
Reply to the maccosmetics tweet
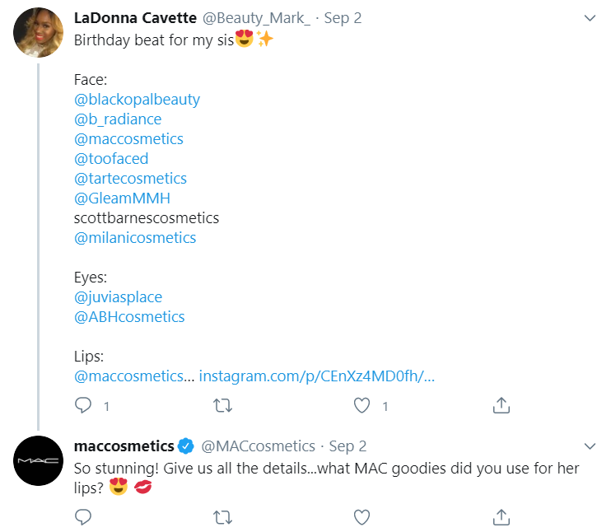pyautogui.click(x=83, y=516)
